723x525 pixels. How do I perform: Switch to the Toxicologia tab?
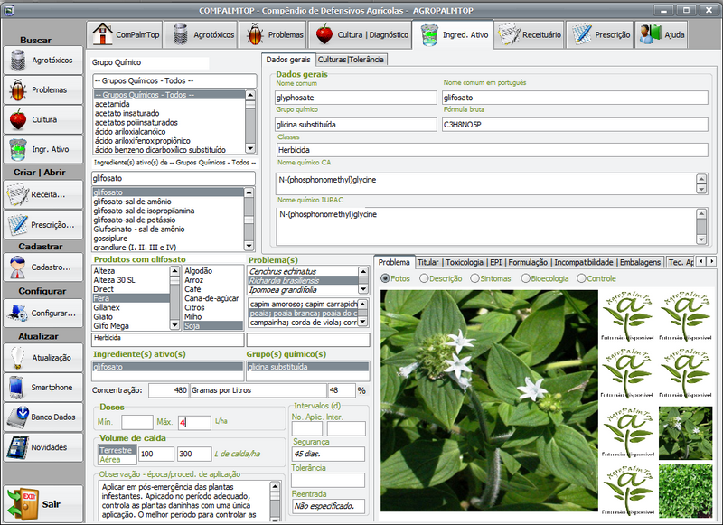(465, 262)
